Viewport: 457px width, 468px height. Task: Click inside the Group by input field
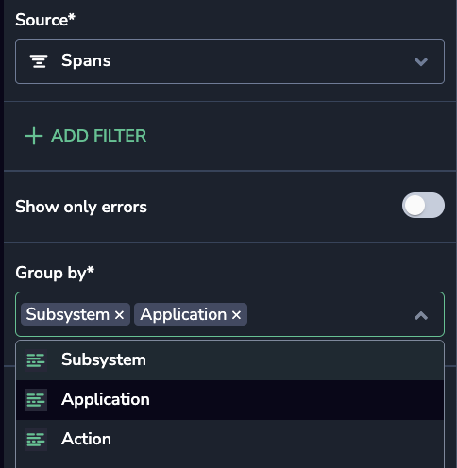coord(328,314)
